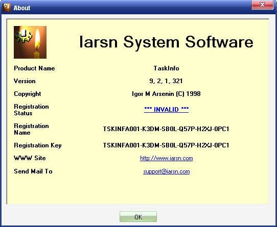Click the TaskInfo product name value

click(167, 68)
